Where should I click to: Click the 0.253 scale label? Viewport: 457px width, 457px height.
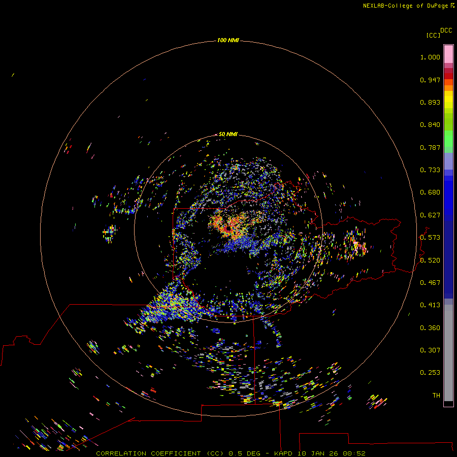(x=430, y=373)
